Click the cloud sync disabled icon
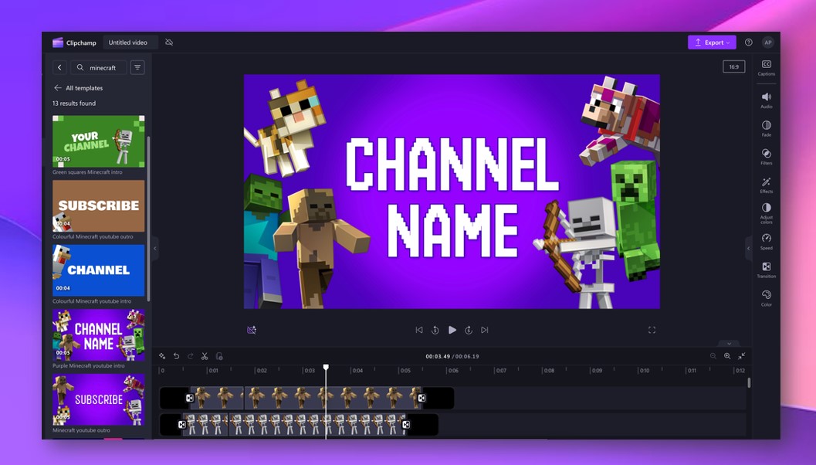This screenshot has height=465, width=816. point(169,42)
